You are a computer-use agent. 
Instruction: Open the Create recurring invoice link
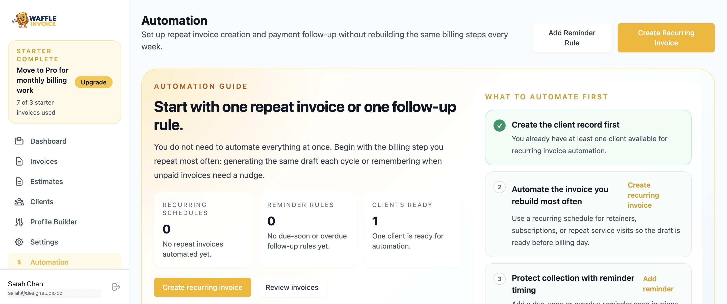(x=643, y=195)
